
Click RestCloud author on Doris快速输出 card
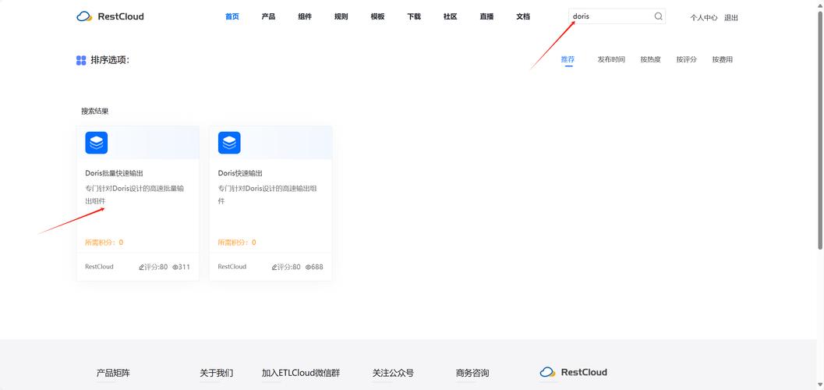click(x=232, y=267)
